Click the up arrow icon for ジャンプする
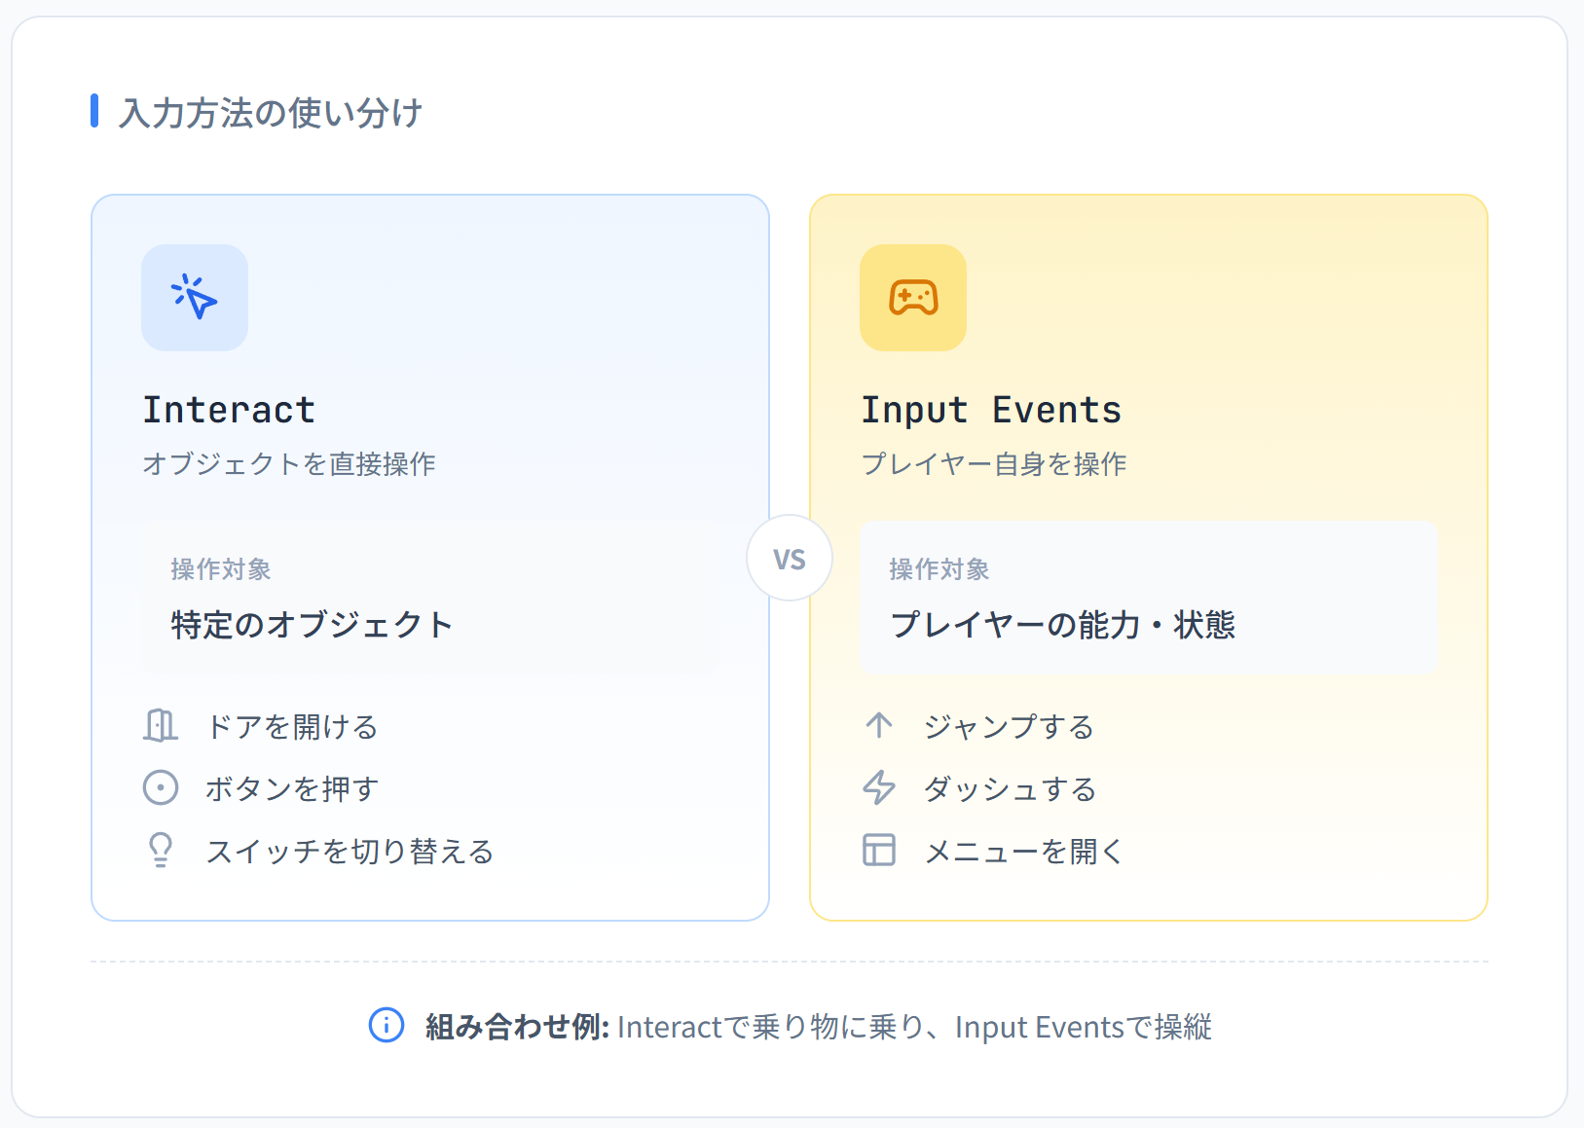Image resolution: width=1584 pixels, height=1128 pixels. pyautogui.click(x=879, y=725)
